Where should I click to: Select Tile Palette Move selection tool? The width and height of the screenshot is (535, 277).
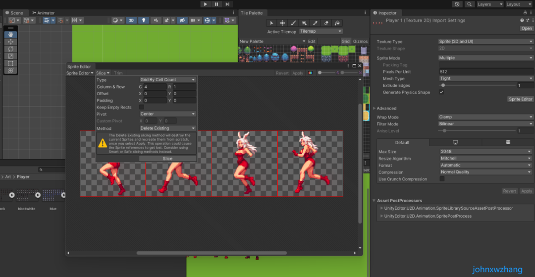coord(282,23)
